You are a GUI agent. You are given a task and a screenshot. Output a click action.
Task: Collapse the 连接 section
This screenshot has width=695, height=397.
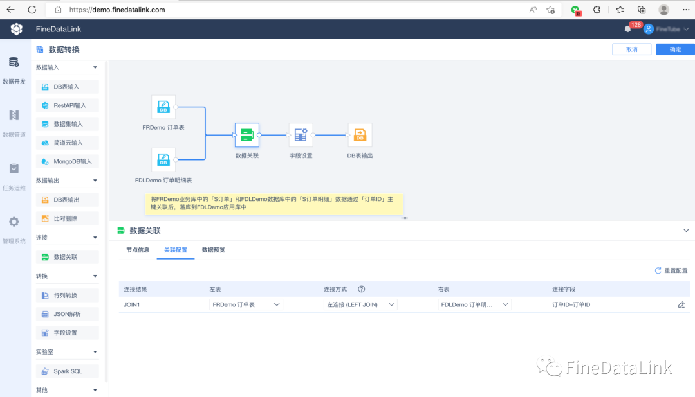(x=95, y=238)
